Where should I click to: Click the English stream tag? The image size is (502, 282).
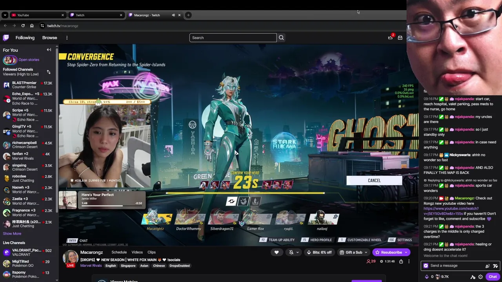[111, 266]
